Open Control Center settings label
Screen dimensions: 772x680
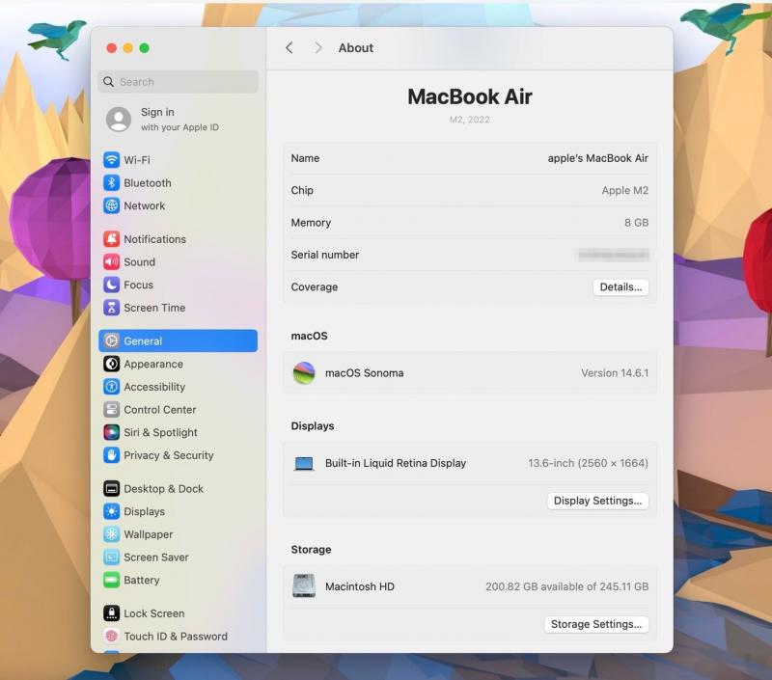pyautogui.click(x=160, y=409)
